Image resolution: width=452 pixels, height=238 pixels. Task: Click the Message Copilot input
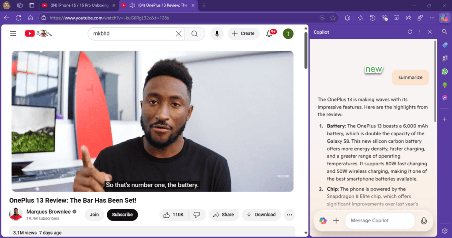[380, 221]
